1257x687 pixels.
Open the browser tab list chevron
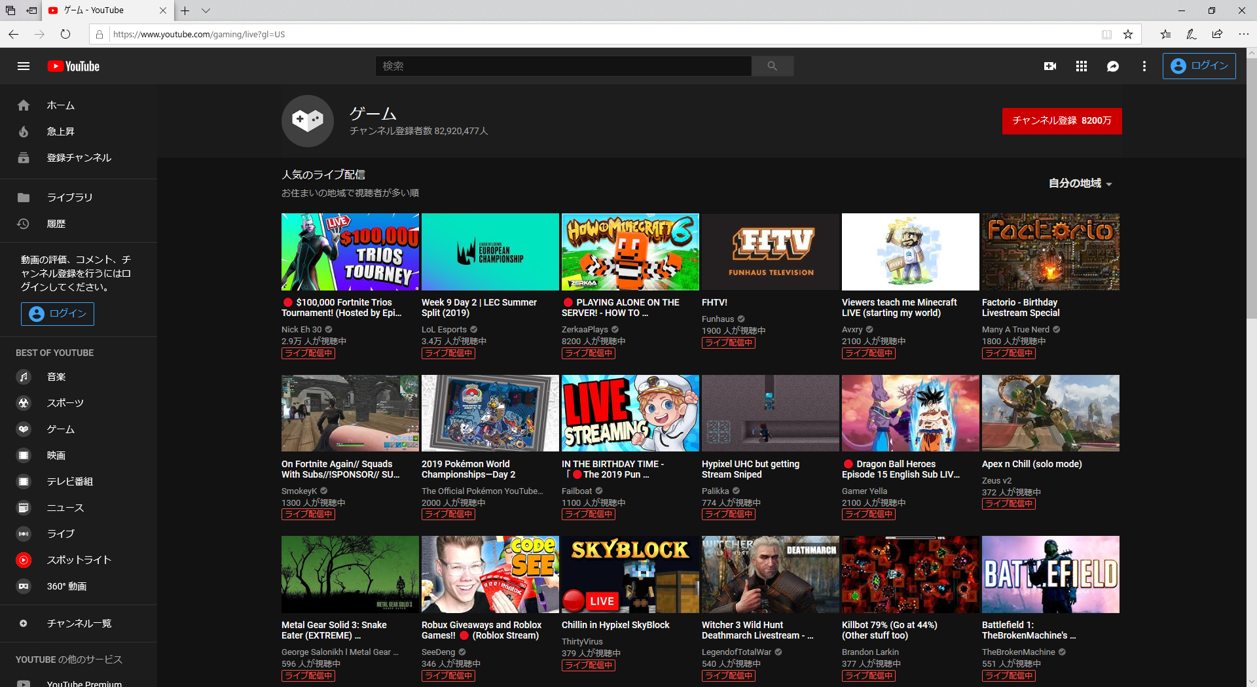(206, 10)
